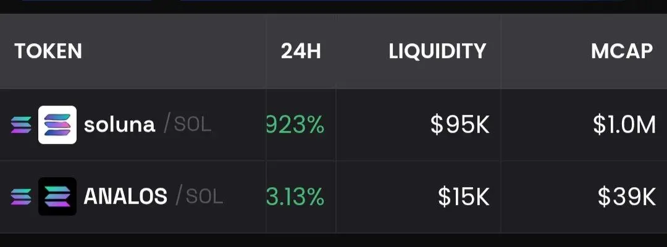Image resolution: width=667 pixels, height=247 pixels.
Task: Click the $15K liquidity value
Action: 464,197
